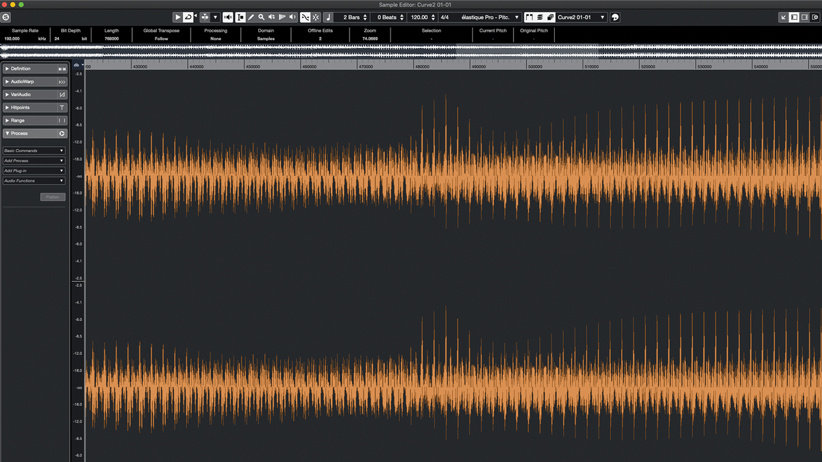Click the Edit Active Audio Event Only icon
The height and width of the screenshot is (462, 822).
coord(549,17)
